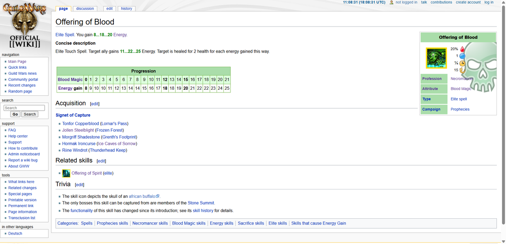Click Report a wiki bug
Image resolution: width=506 pixels, height=244 pixels.
click(23, 160)
